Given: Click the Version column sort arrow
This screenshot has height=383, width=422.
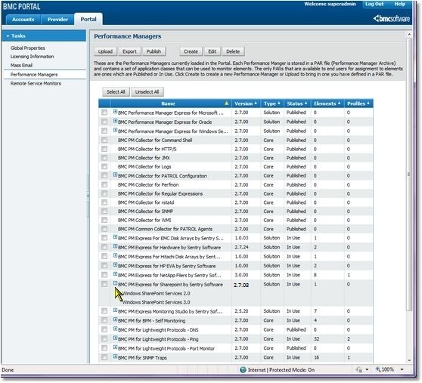Looking at the screenshot, I should [256, 103].
